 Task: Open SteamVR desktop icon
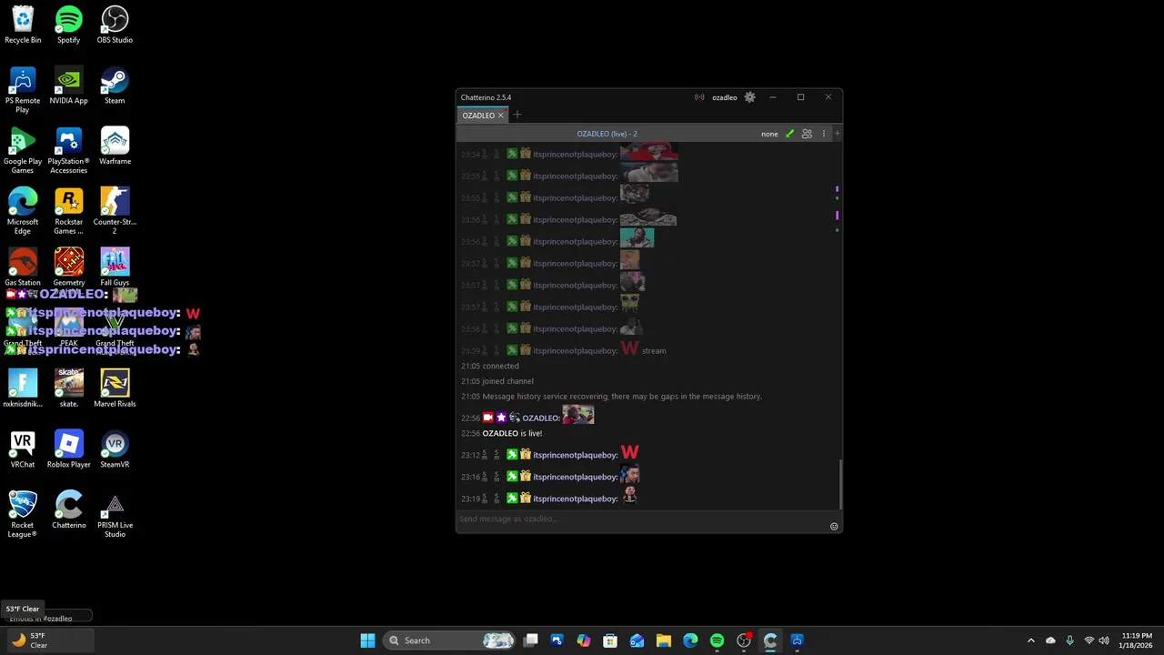[115, 449]
